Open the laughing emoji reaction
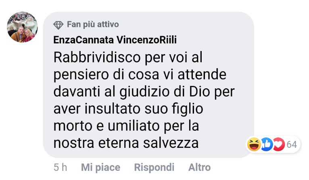This screenshot has width=309, height=180. (254, 144)
